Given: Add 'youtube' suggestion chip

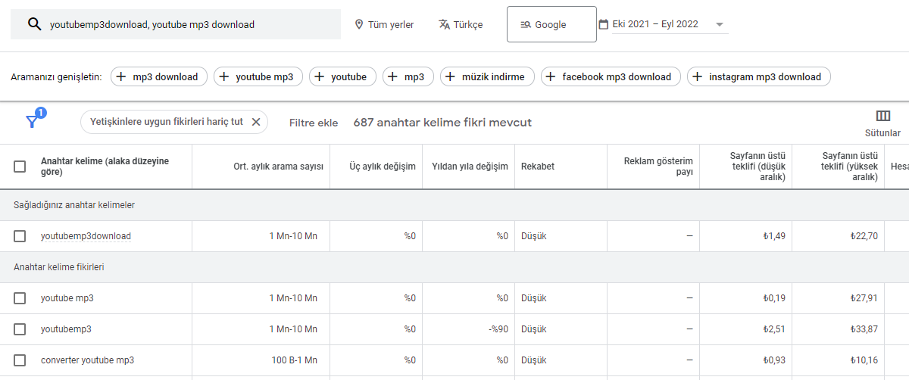Looking at the screenshot, I should click(x=342, y=76).
